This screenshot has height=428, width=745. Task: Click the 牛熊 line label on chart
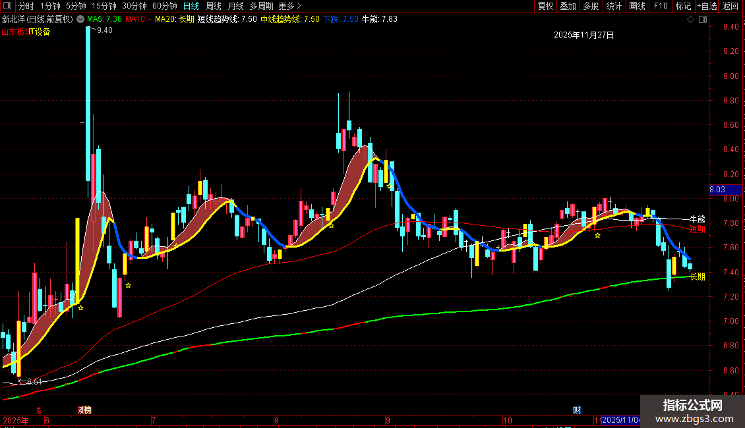(698, 219)
